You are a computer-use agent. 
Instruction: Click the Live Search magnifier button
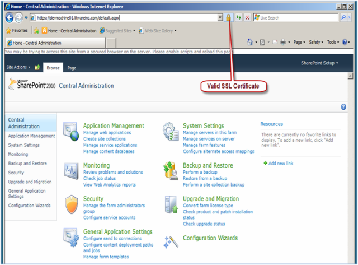pyautogui.click(x=343, y=17)
